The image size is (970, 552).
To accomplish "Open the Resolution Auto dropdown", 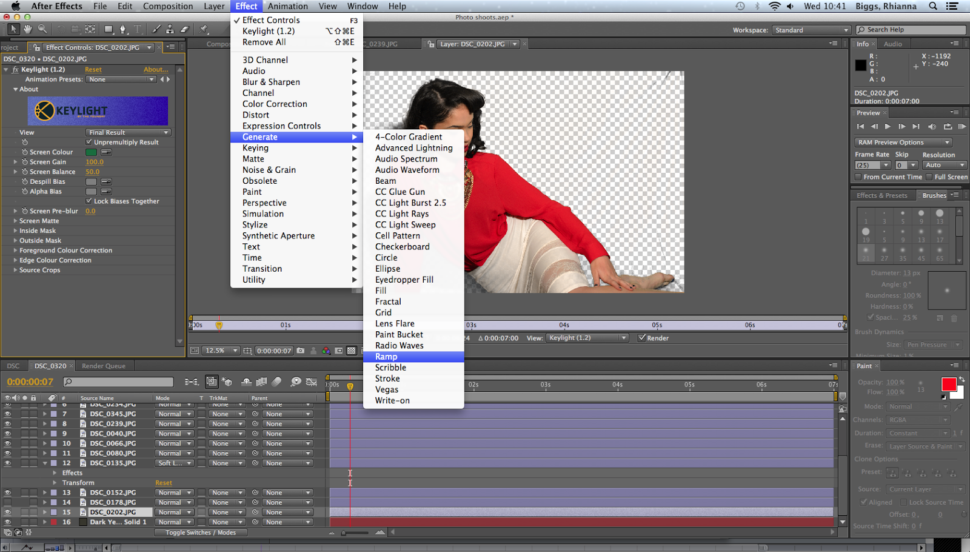I will (x=945, y=165).
